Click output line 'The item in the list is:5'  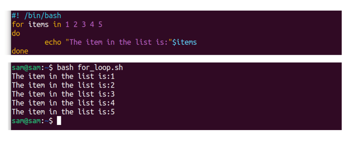tap(63, 112)
